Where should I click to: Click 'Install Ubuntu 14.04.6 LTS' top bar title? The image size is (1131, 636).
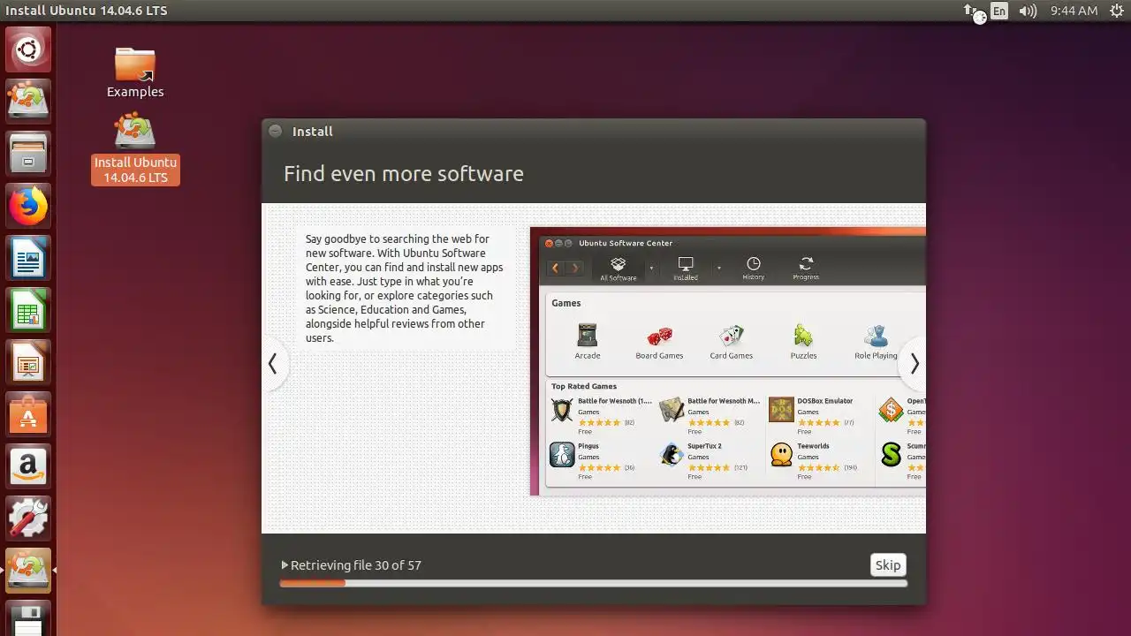tap(86, 11)
